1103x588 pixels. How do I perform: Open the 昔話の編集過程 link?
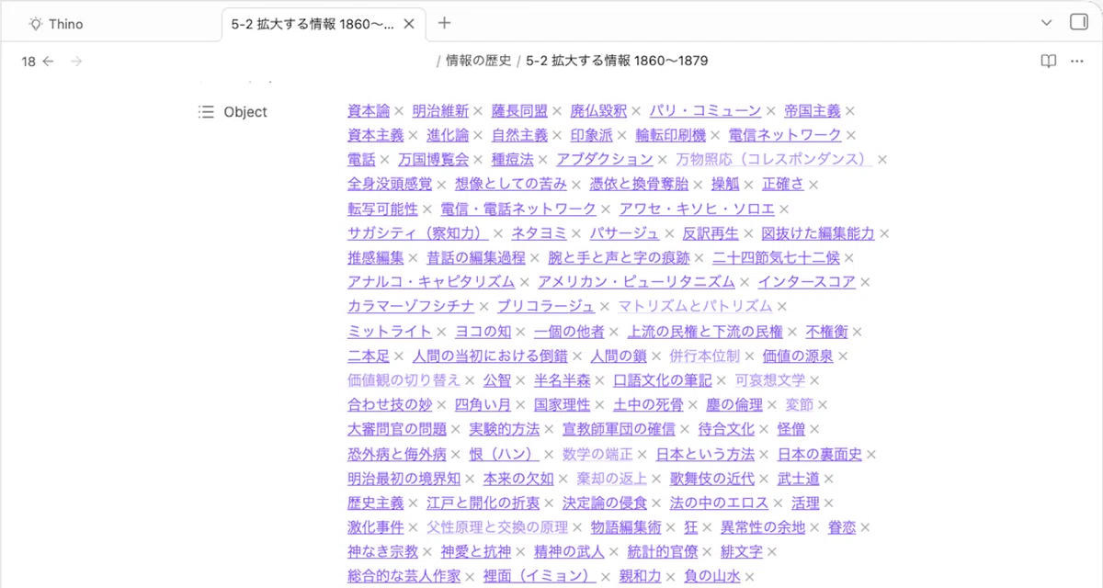(x=476, y=258)
